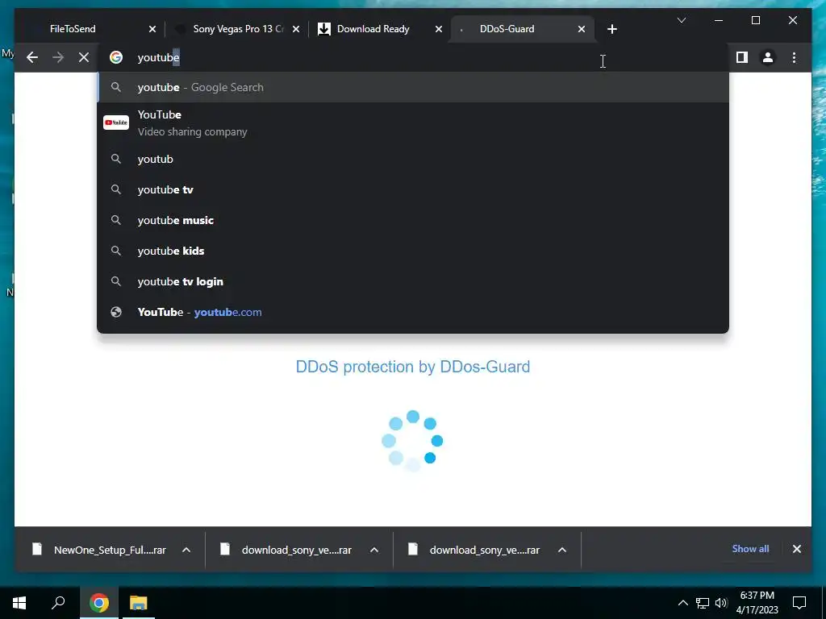
Task: Open the Windows Start menu
Action: click(x=19, y=603)
